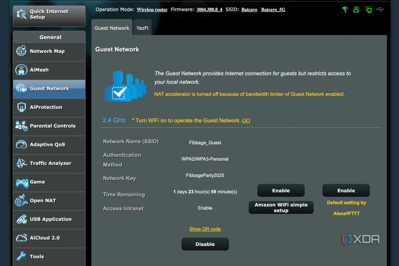Click the Wireless router operation mode link
The image size is (399, 266).
click(x=152, y=10)
